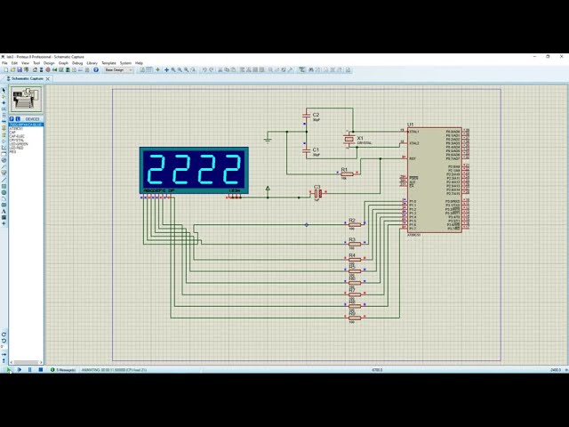Open the File menu
The width and height of the screenshot is (569, 427).
click(4, 63)
